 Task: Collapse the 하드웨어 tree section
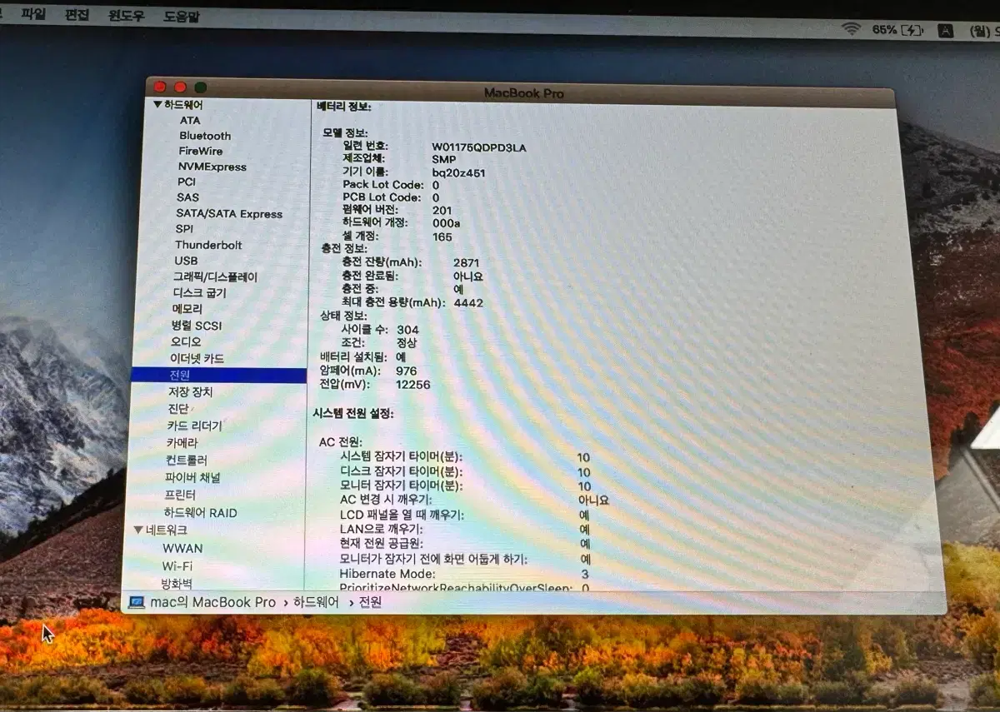click(157, 105)
